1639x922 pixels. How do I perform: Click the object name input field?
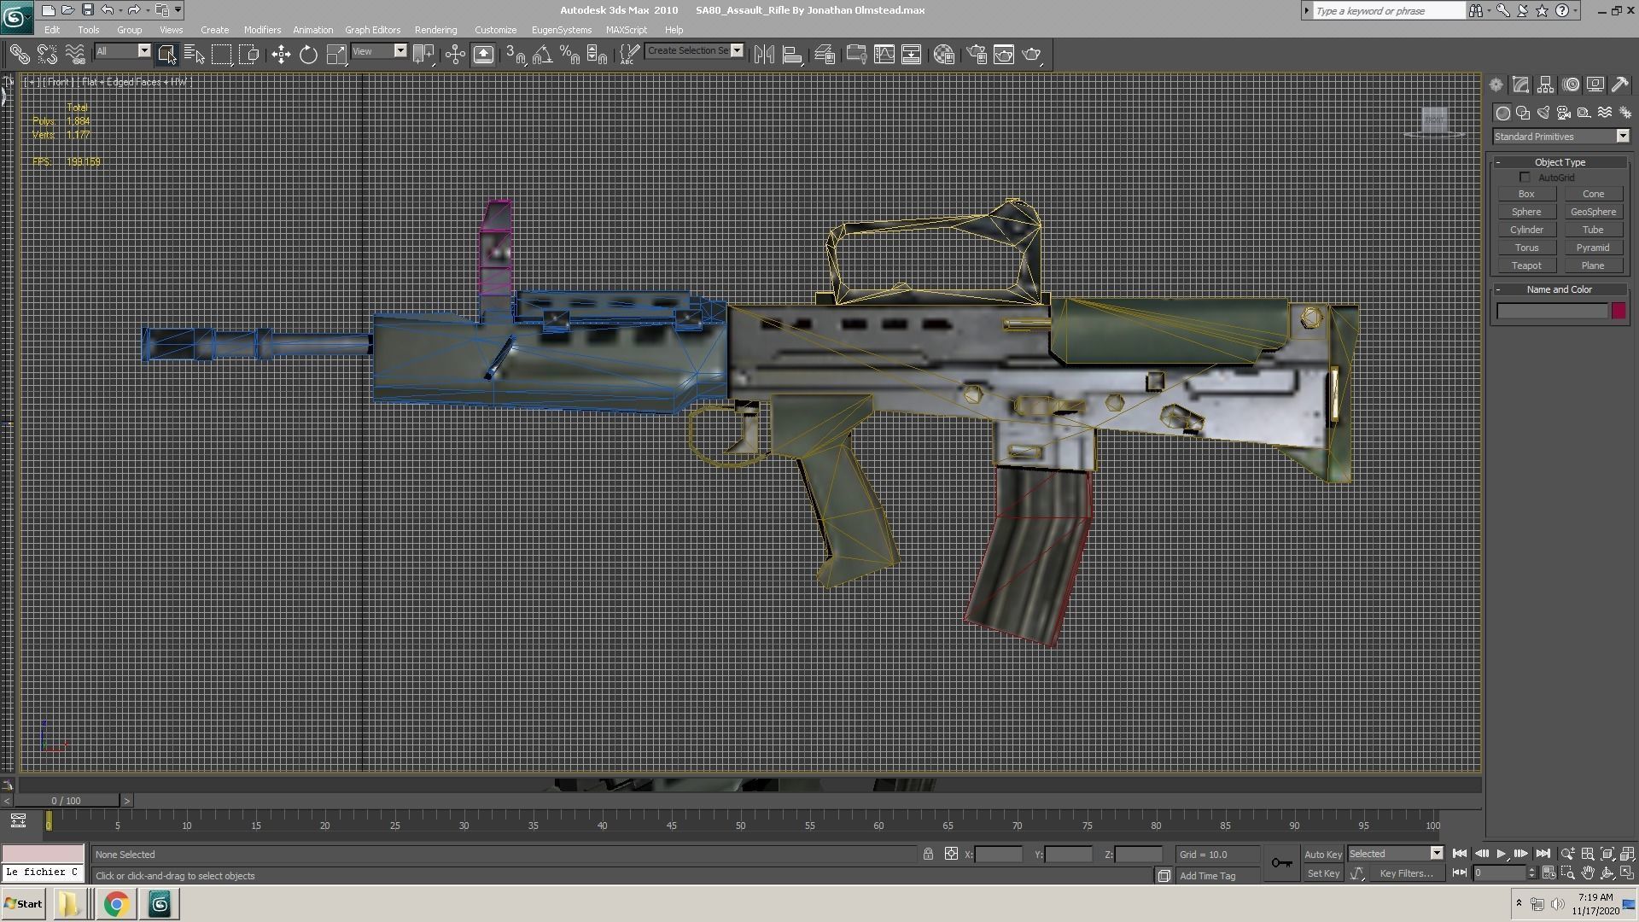[1552, 312]
